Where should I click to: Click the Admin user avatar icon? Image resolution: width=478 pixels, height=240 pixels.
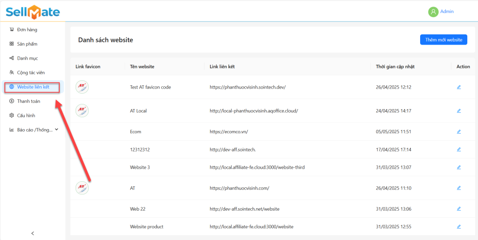click(433, 12)
